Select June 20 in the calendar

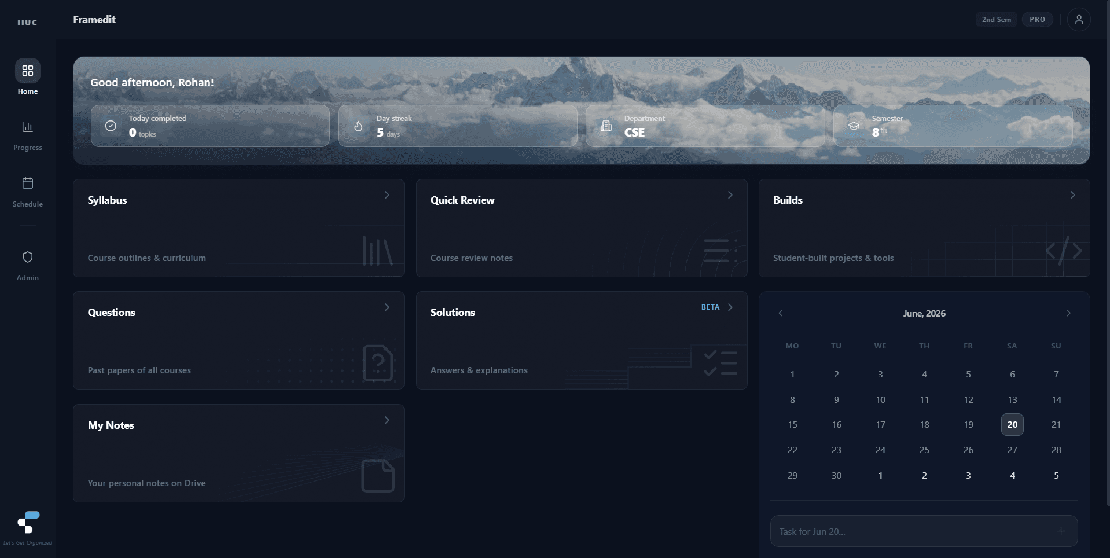[x=1012, y=424]
